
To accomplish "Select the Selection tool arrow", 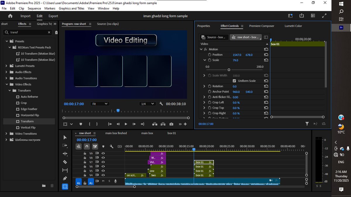I will 65,137.
